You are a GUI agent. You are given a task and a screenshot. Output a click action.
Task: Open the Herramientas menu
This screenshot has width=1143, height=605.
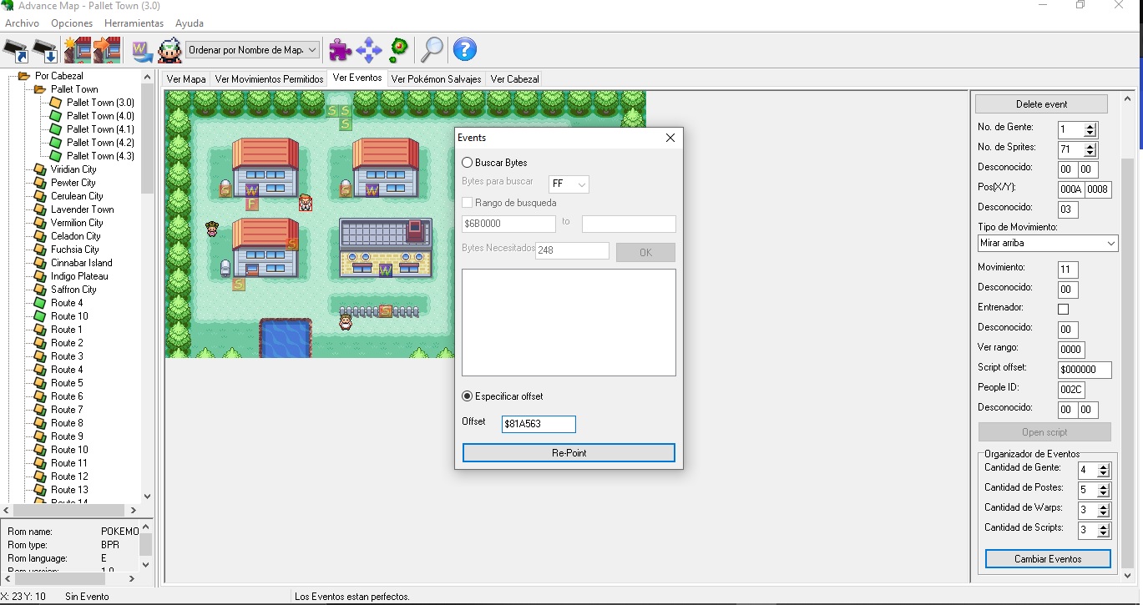pos(134,23)
